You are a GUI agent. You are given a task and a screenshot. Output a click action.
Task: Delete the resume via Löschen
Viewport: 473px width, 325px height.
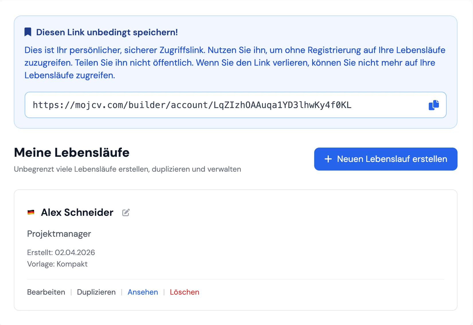coord(184,292)
